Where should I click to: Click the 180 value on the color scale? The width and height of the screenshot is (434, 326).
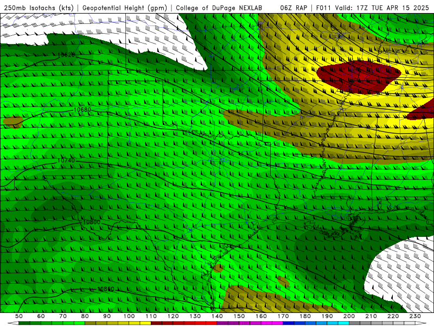click(x=305, y=316)
